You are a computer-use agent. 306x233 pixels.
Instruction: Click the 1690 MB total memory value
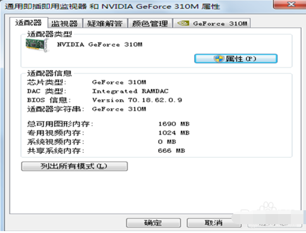click(174, 124)
